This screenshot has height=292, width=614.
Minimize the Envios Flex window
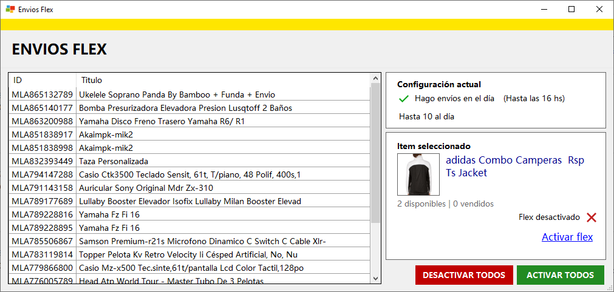pyautogui.click(x=544, y=9)
